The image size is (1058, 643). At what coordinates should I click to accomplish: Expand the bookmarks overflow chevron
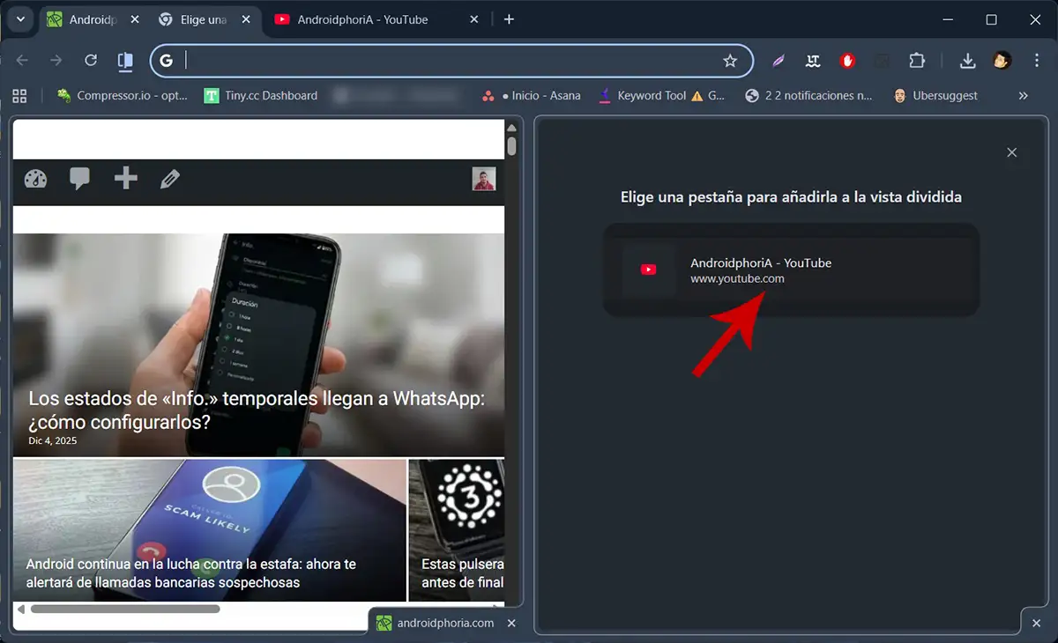[x=1023, y=95]
